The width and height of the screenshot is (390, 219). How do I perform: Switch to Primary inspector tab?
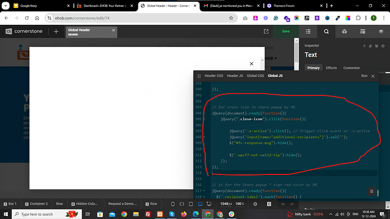(313, 68)
